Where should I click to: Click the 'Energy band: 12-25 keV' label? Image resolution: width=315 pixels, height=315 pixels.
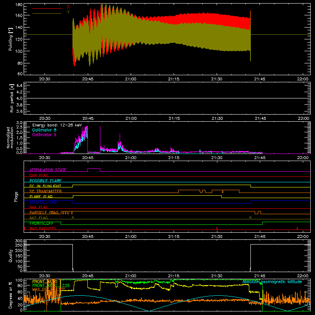57,125
